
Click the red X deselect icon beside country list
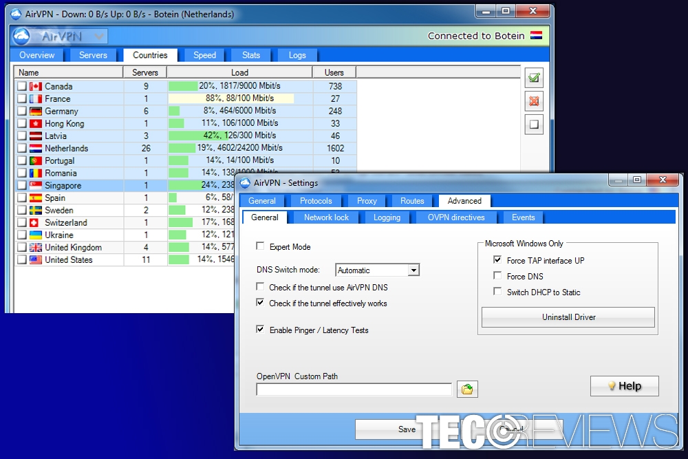[x=534, y=101]
